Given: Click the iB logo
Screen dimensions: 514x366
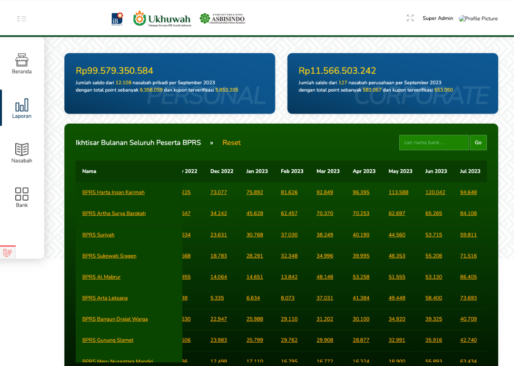Looking at the screenshot, I should click(118, 19).
